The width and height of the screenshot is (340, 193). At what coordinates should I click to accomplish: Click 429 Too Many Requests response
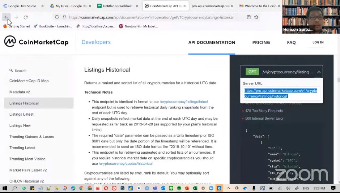264,111
